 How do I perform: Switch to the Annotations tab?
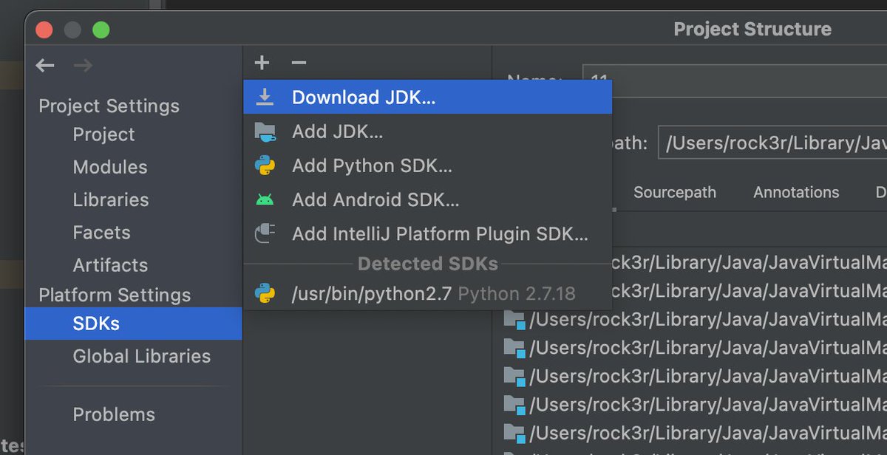click(796, 192)
